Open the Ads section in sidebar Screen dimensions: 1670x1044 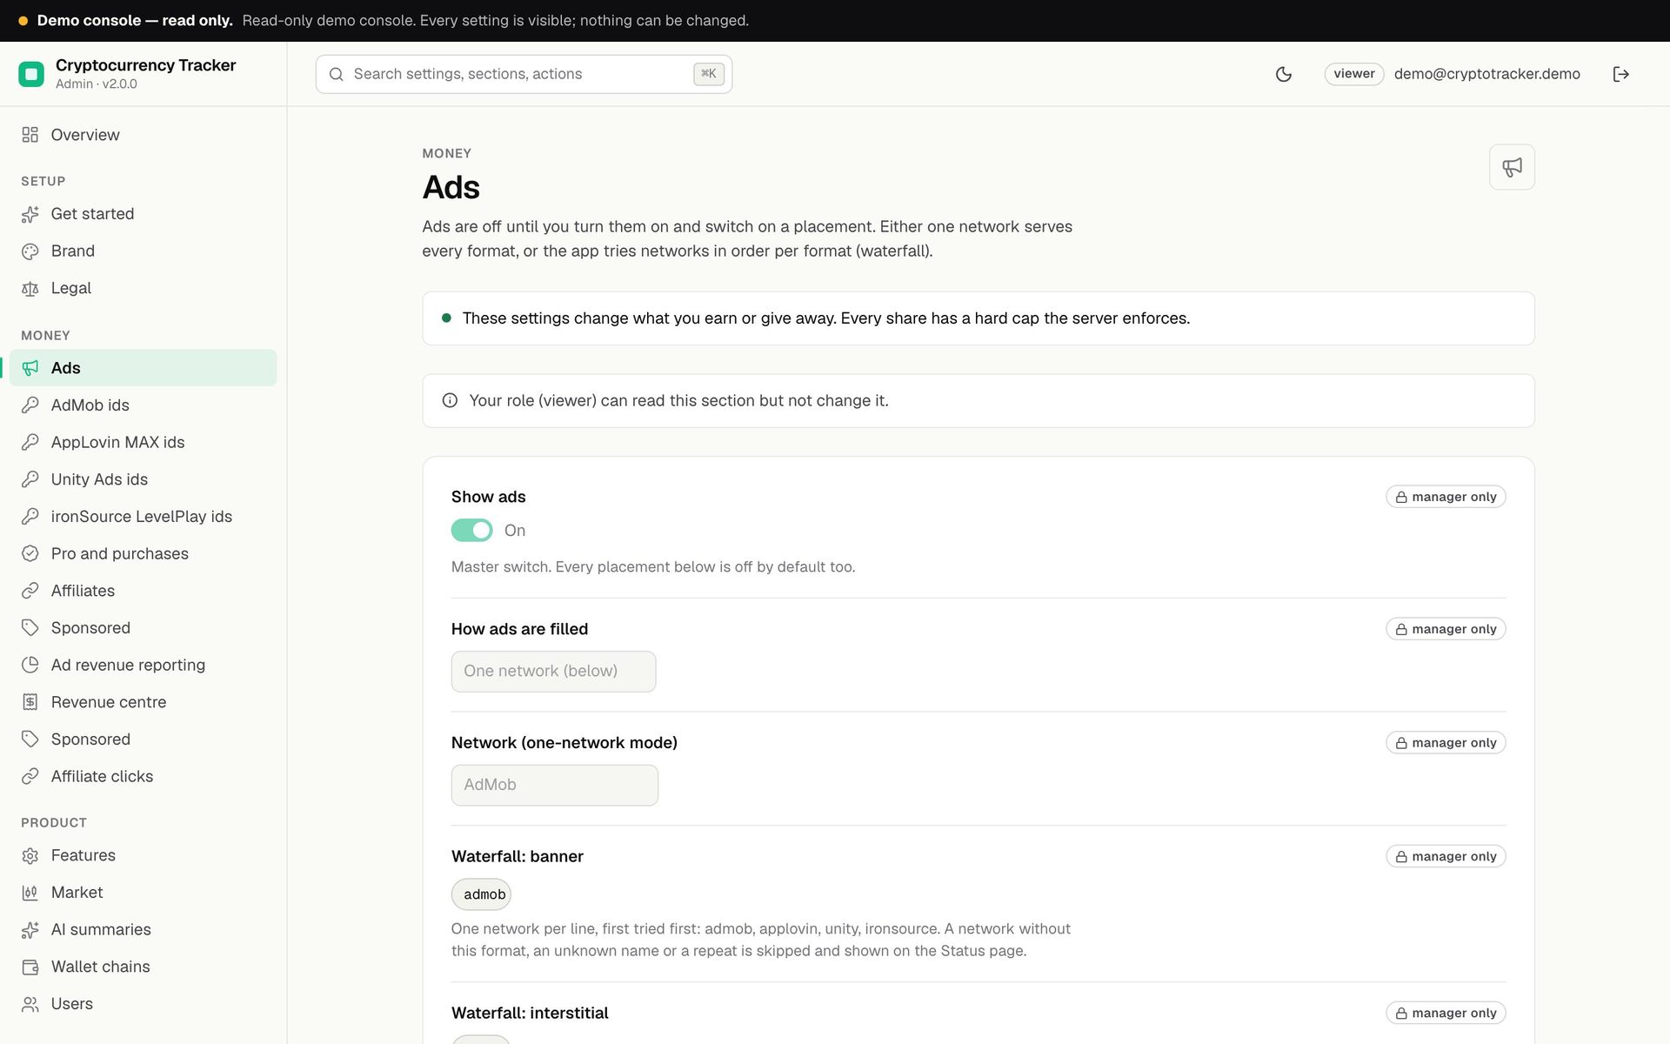[x=144, y=368]
